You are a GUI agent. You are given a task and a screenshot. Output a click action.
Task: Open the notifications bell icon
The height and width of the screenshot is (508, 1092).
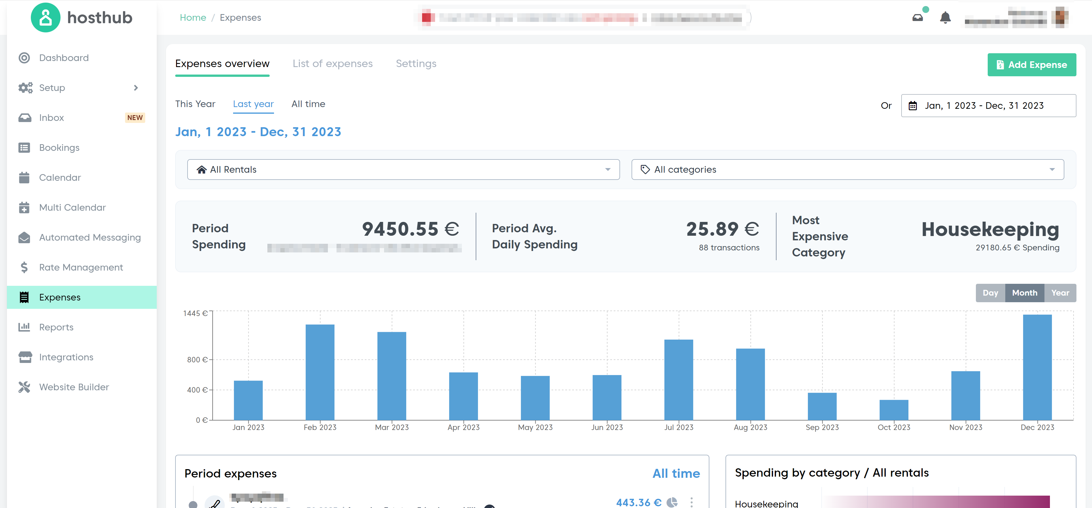point(945,18)
